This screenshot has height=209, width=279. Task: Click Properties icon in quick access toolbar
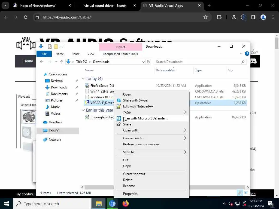[x=50, y=47]
